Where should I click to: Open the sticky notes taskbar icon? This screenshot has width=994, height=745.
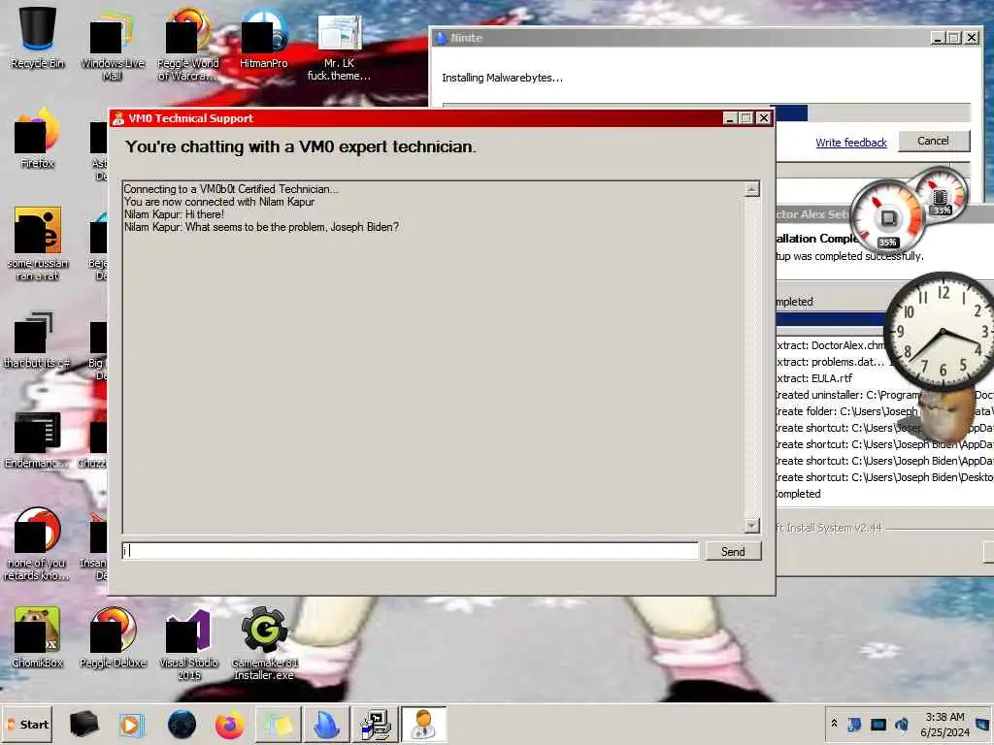(279, 724)
